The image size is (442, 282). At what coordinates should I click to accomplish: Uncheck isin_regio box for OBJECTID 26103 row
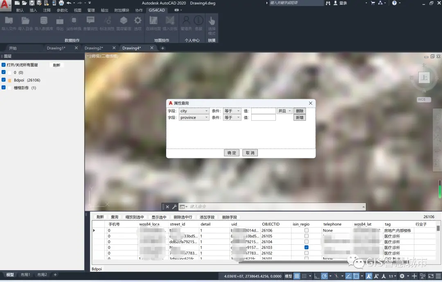[x=307, y=247]
